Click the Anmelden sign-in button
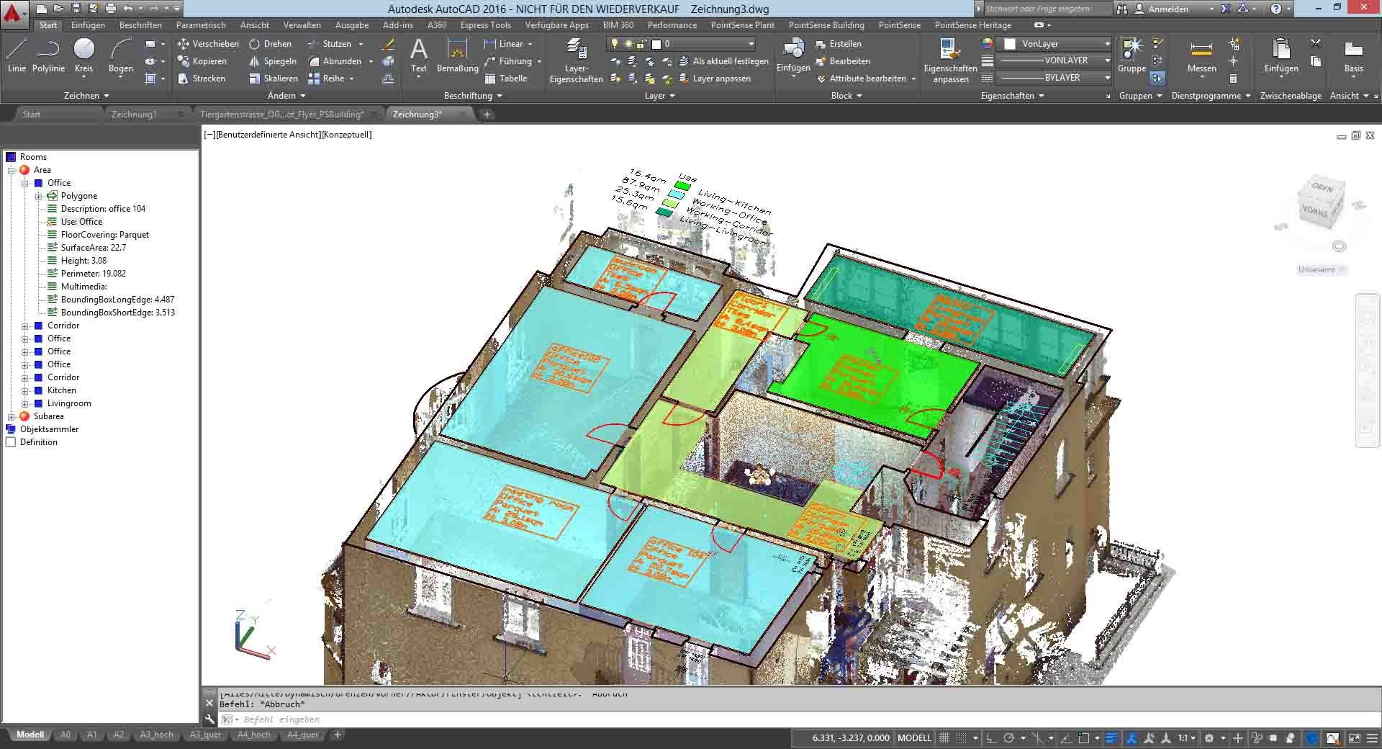Screen dimensions: 1382x749 click(x=1162, y=9)
